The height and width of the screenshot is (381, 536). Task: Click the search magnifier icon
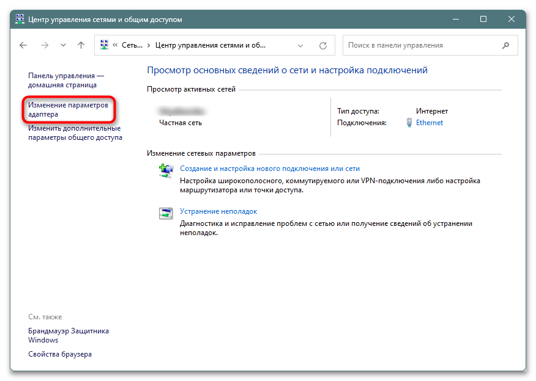tap(505, 45)
